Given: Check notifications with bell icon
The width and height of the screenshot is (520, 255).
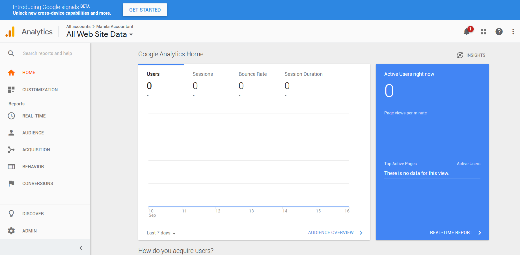Looking at the screenshot, I should tap(466, 32).
